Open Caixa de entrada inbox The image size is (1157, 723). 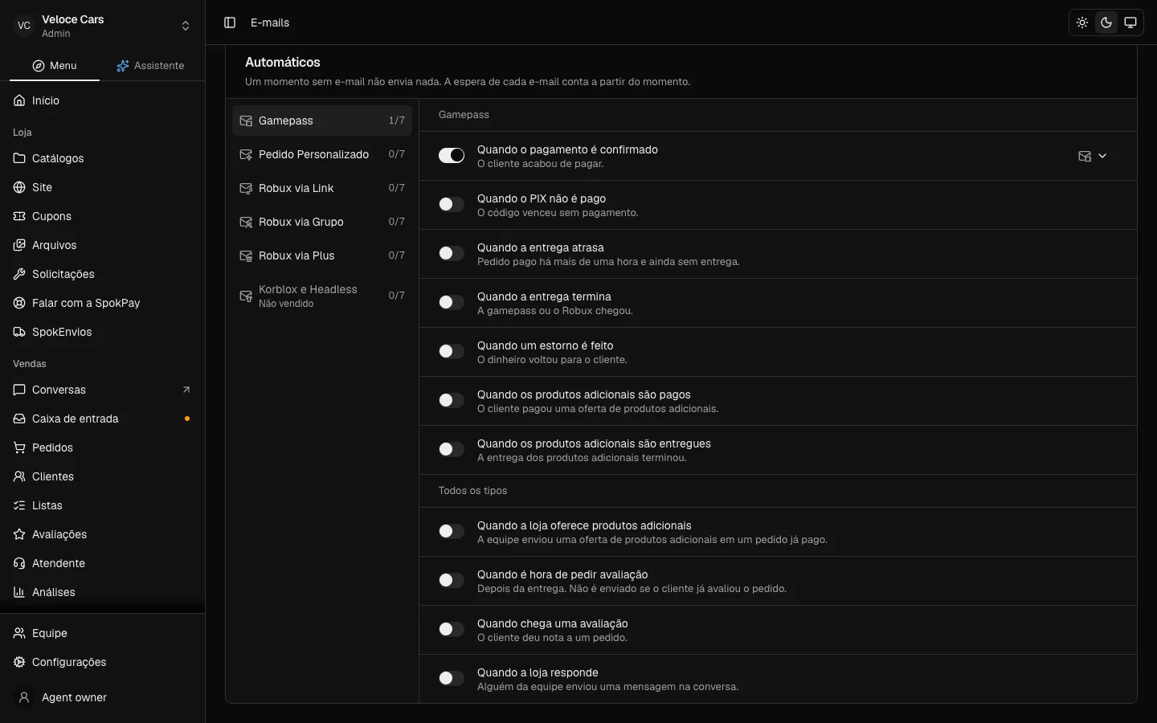click(x=102, y=419)
